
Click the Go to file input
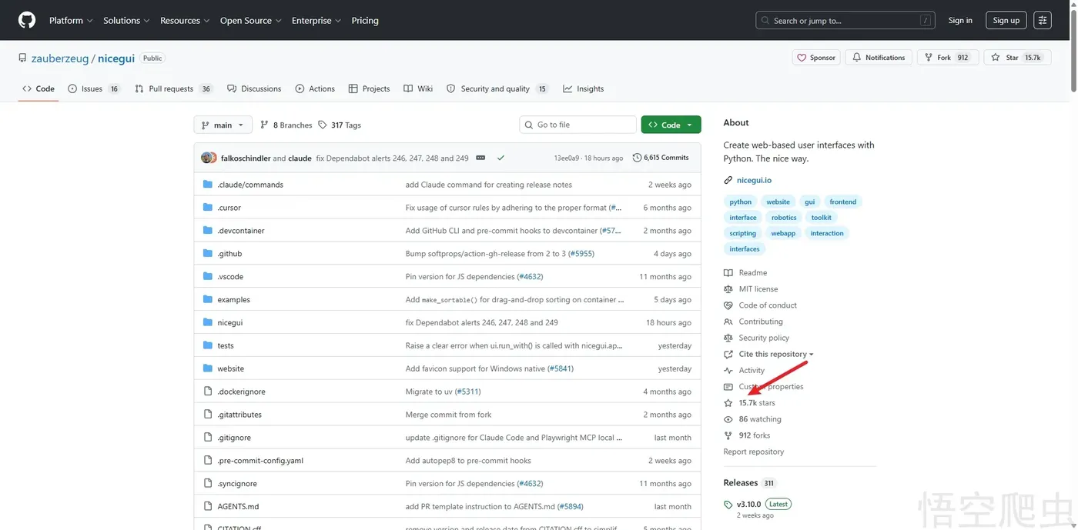578,125
